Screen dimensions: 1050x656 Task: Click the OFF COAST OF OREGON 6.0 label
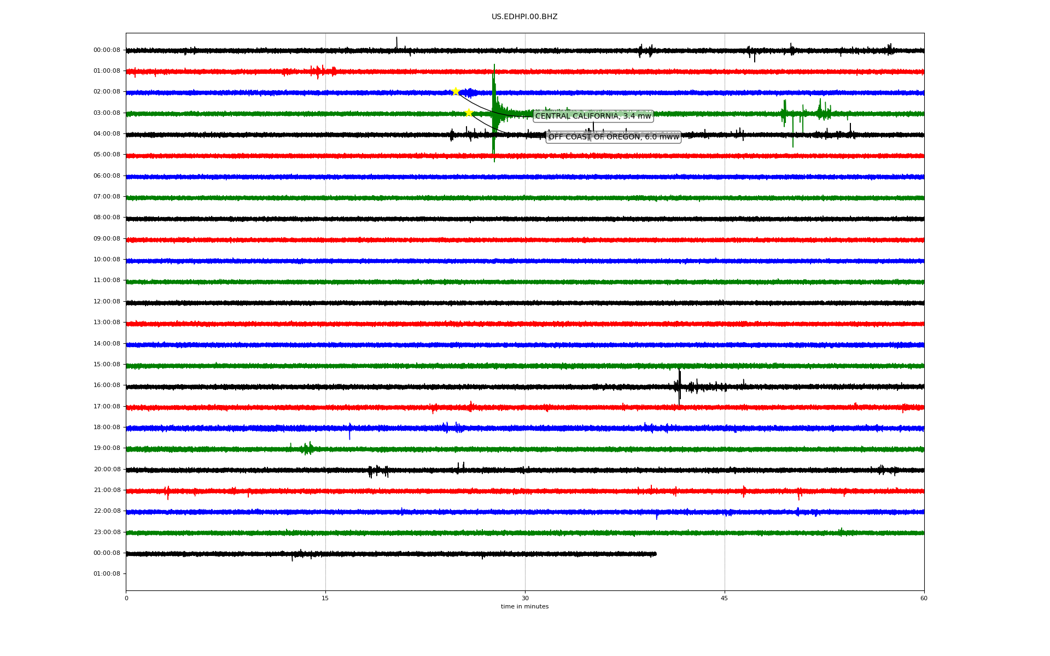point(613,137)
